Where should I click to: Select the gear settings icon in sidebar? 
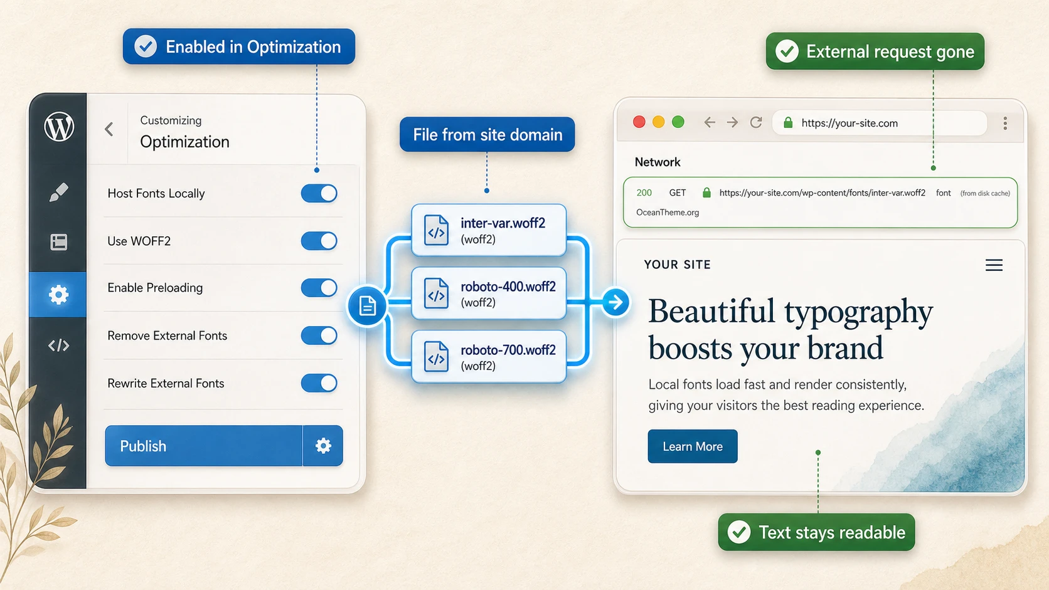(x=58, y=295)
